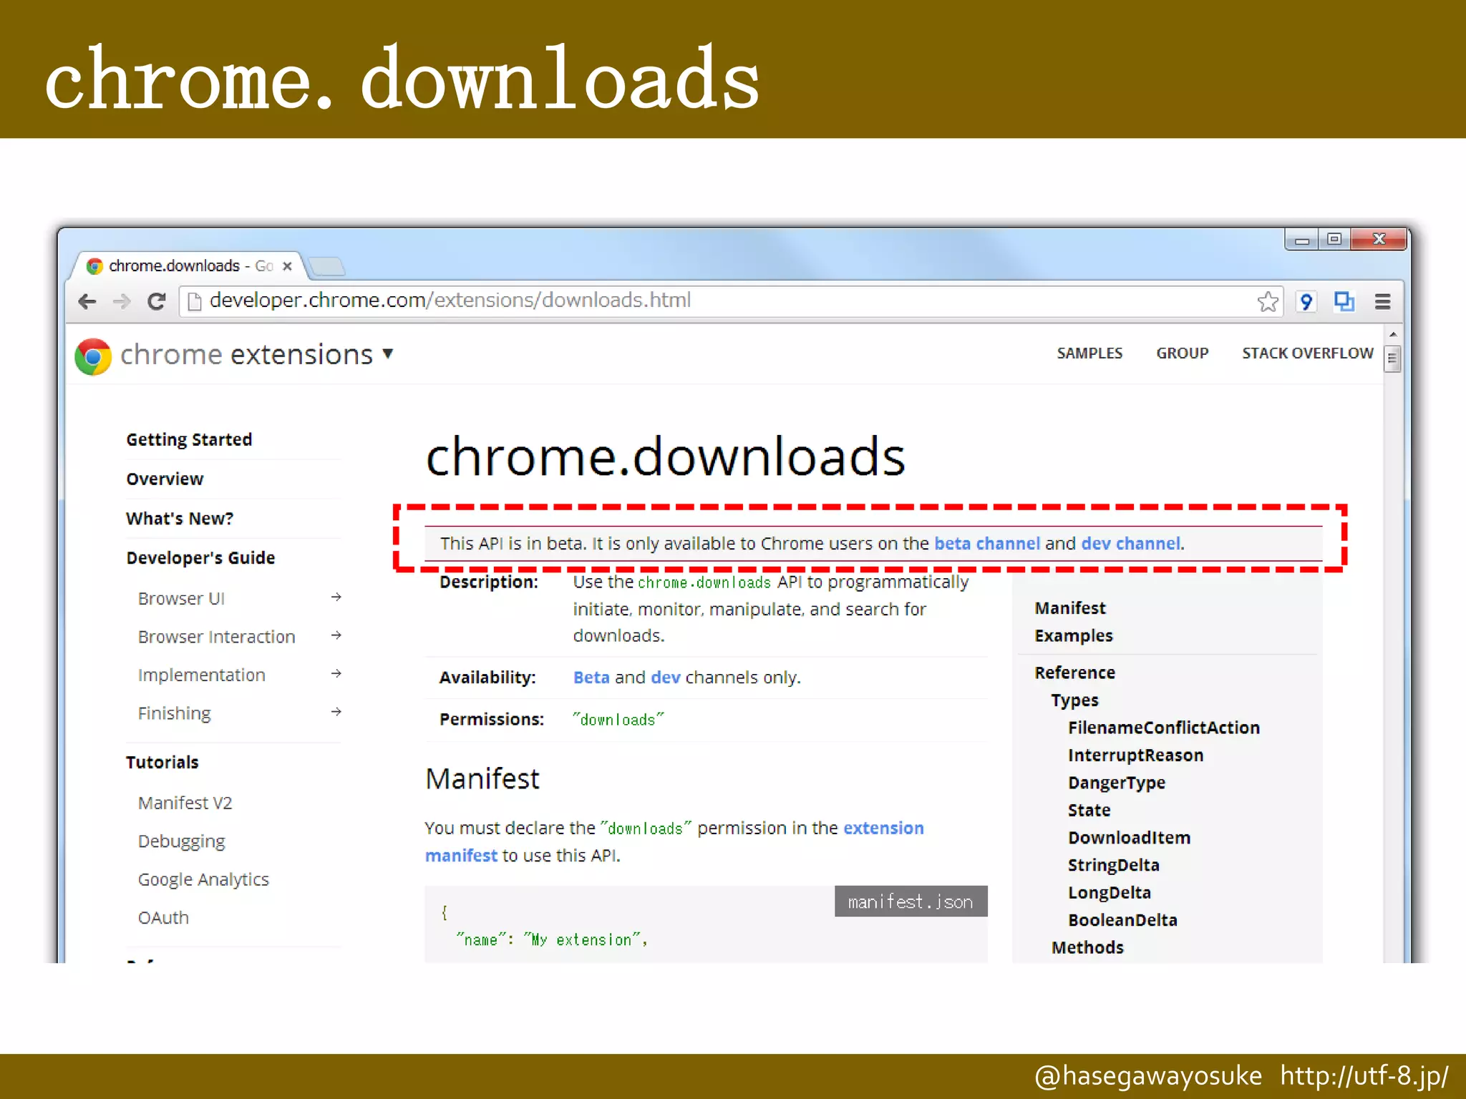Screen dimensions: 1466x1099
Task: Follow the beta channel link in notice
Action: point(987,544)
